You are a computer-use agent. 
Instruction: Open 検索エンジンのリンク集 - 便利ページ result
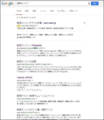pos(35,110)
